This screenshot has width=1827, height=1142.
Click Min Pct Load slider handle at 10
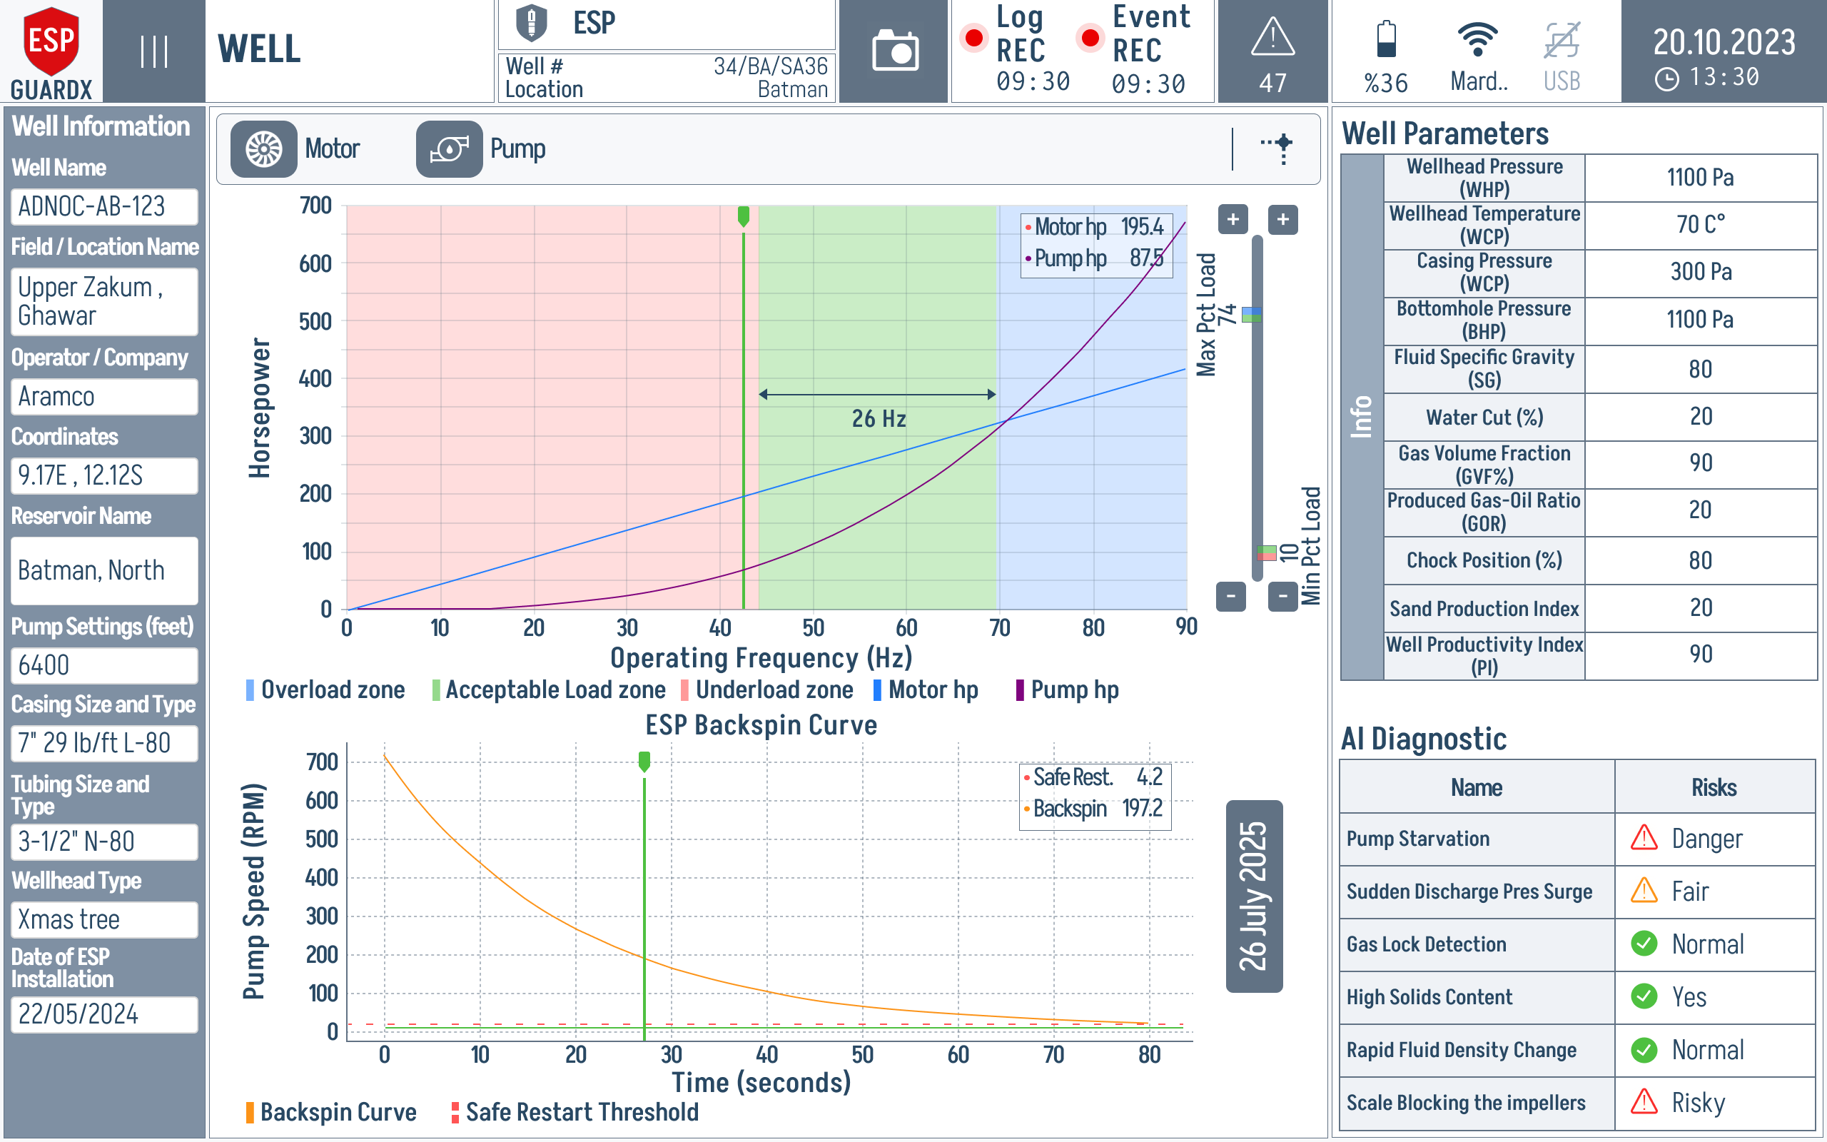point(1266,553)
